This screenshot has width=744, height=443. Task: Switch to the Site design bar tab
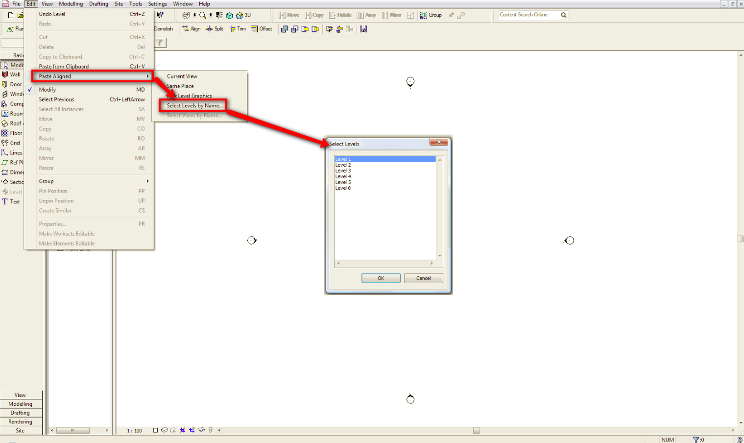(21, 430)
